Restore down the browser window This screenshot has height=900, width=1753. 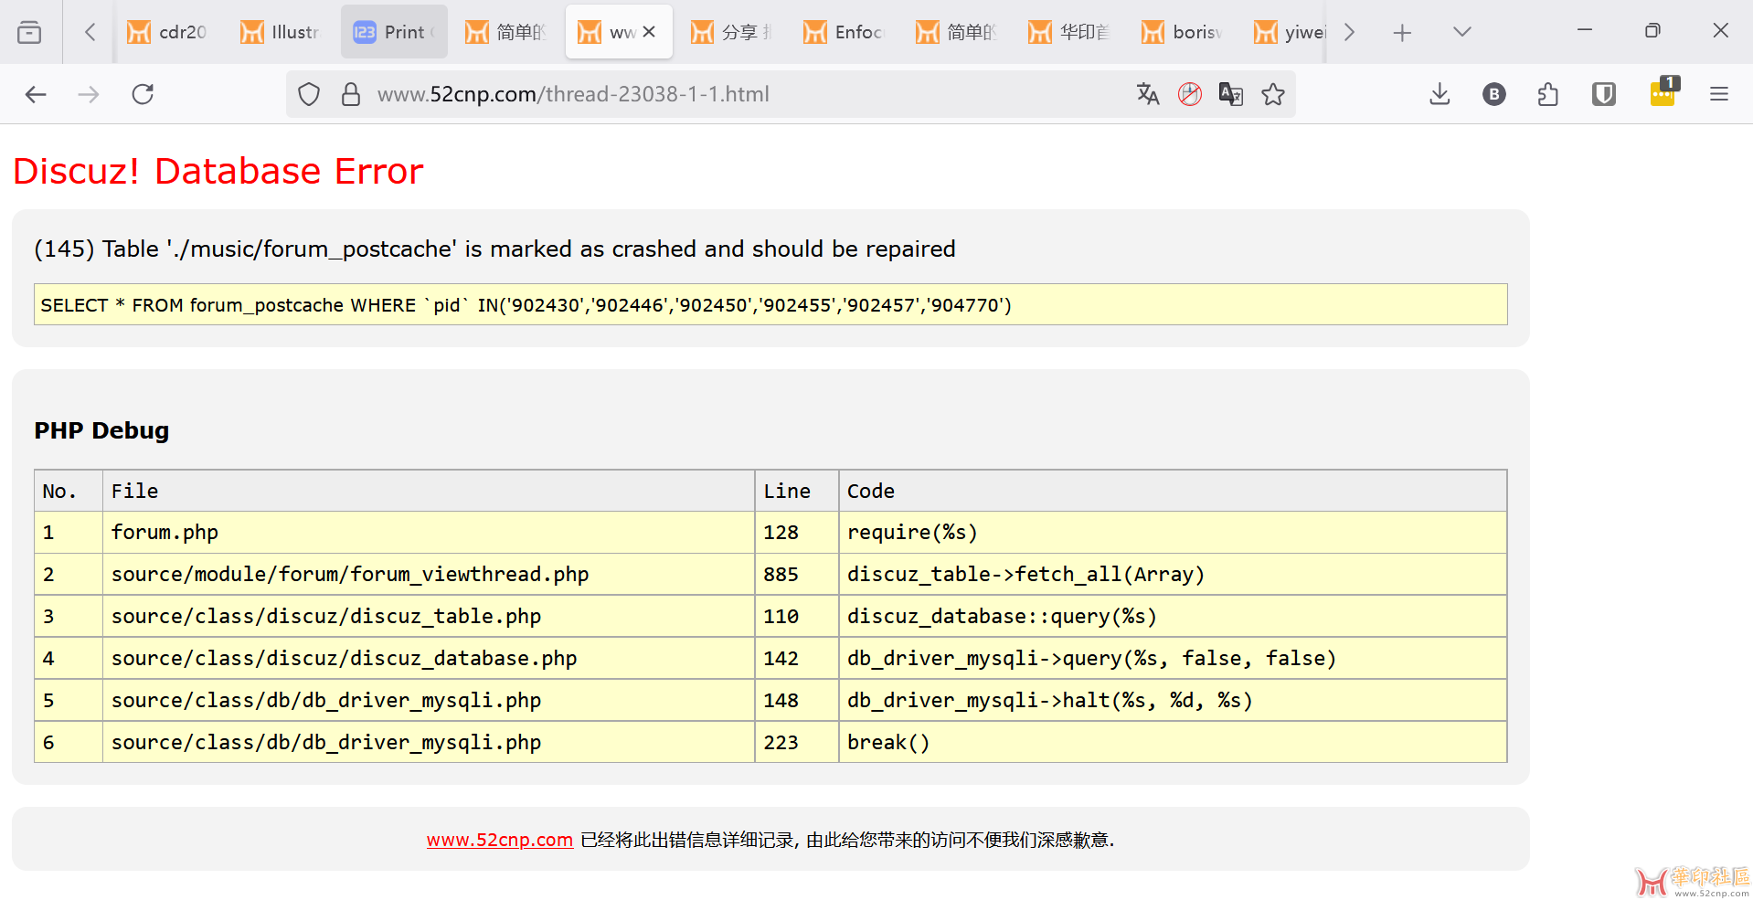[x=1652, y=30]
